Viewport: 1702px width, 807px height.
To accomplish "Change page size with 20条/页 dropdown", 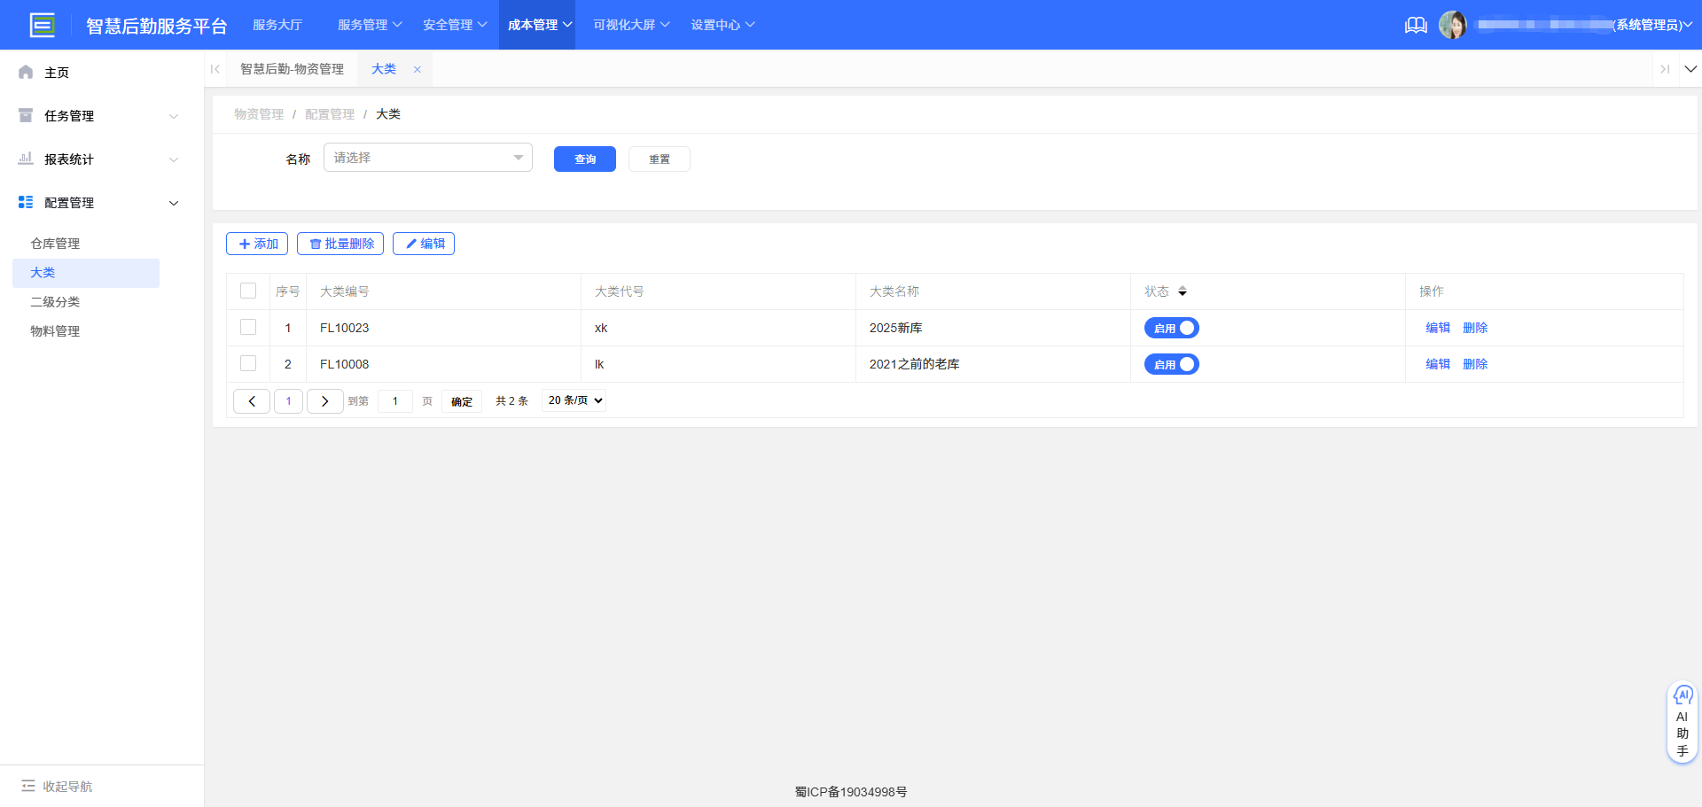I will tap(573, 400).
